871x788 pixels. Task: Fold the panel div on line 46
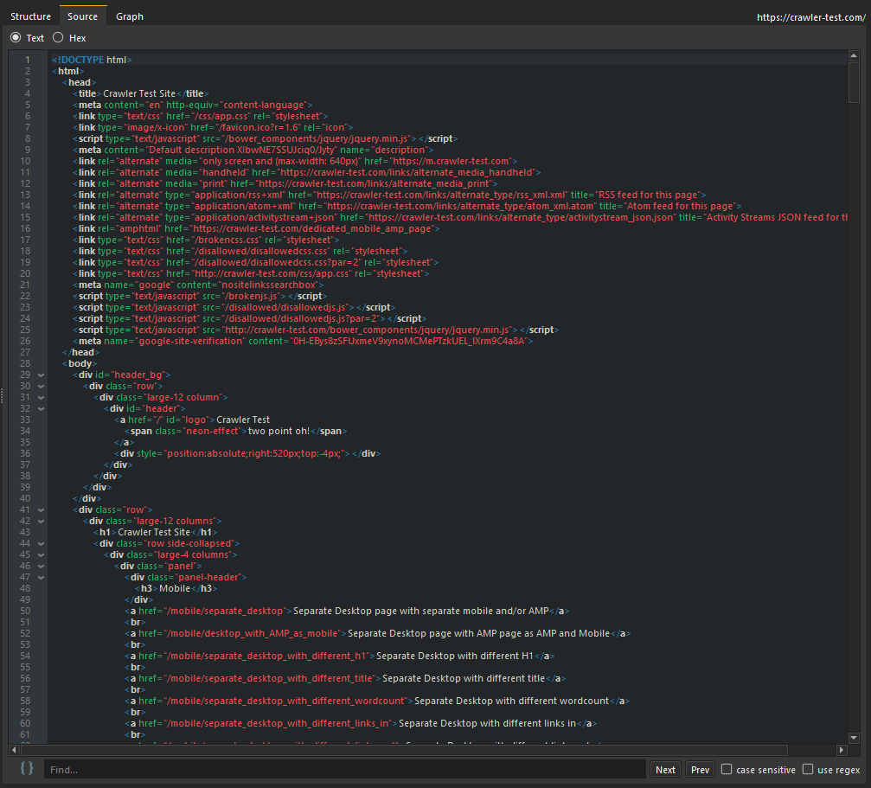click(40, 566)
